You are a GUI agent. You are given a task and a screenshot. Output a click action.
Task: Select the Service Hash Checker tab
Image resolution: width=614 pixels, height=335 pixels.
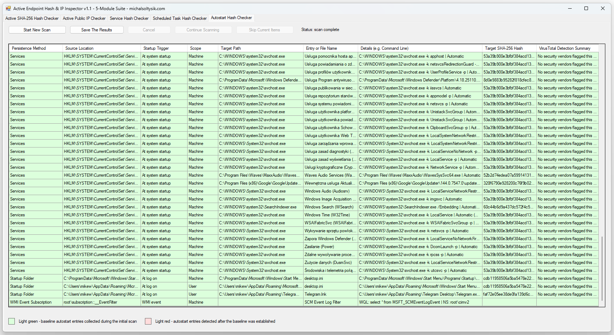pos(129,18)
